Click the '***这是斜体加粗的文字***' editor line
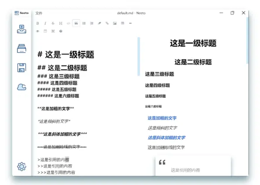 [x=62, y=134]
